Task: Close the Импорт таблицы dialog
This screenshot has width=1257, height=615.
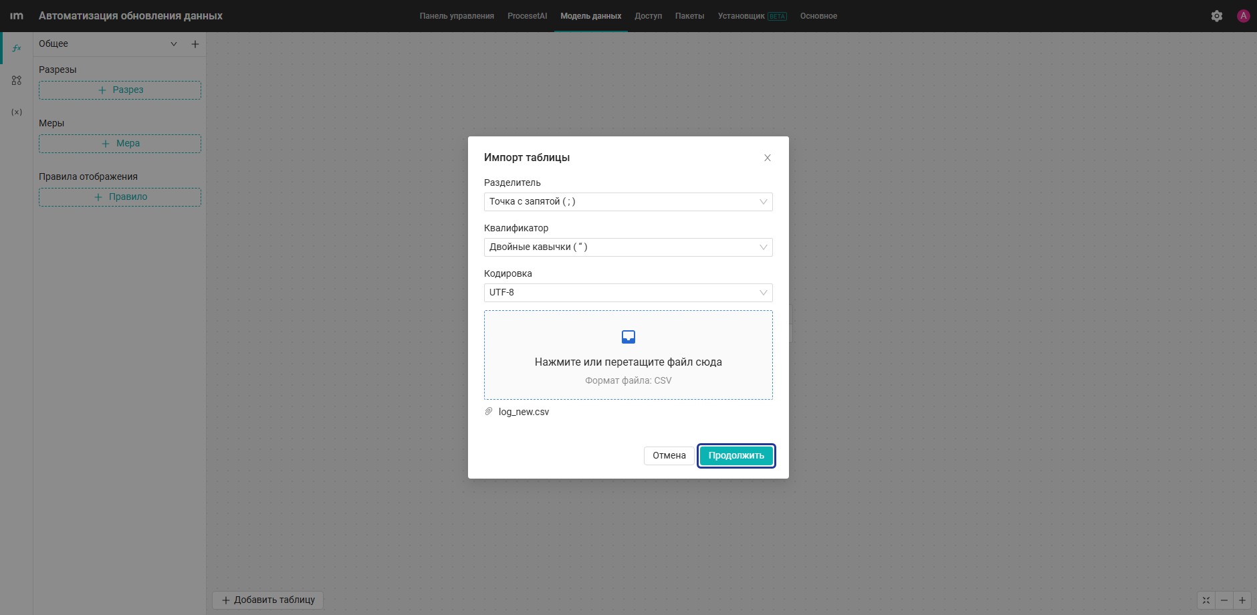Action: (x=768, y=158)
